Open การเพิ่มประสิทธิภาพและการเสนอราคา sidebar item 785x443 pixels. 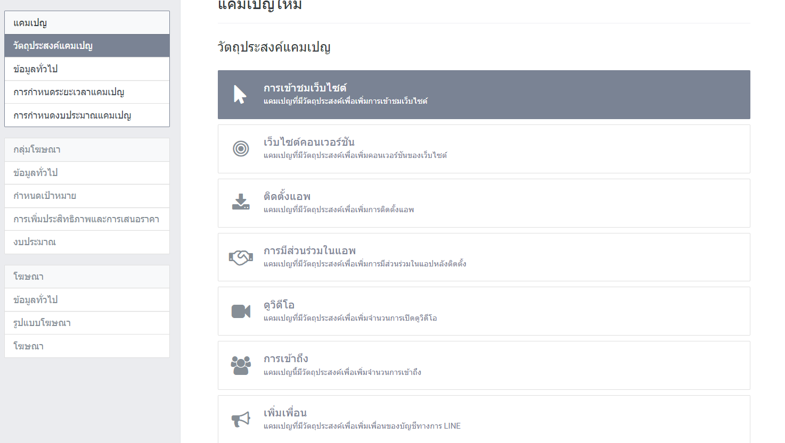pyautogui.click(x=86, y=219)
